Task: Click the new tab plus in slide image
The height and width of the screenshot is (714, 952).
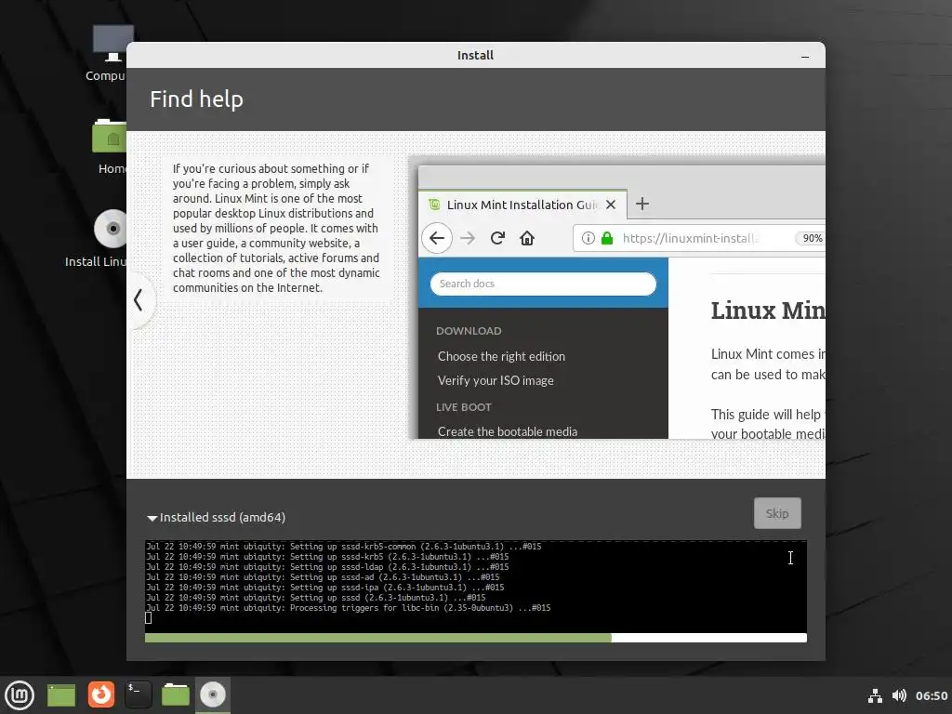Action: click(x=641, y=204)
